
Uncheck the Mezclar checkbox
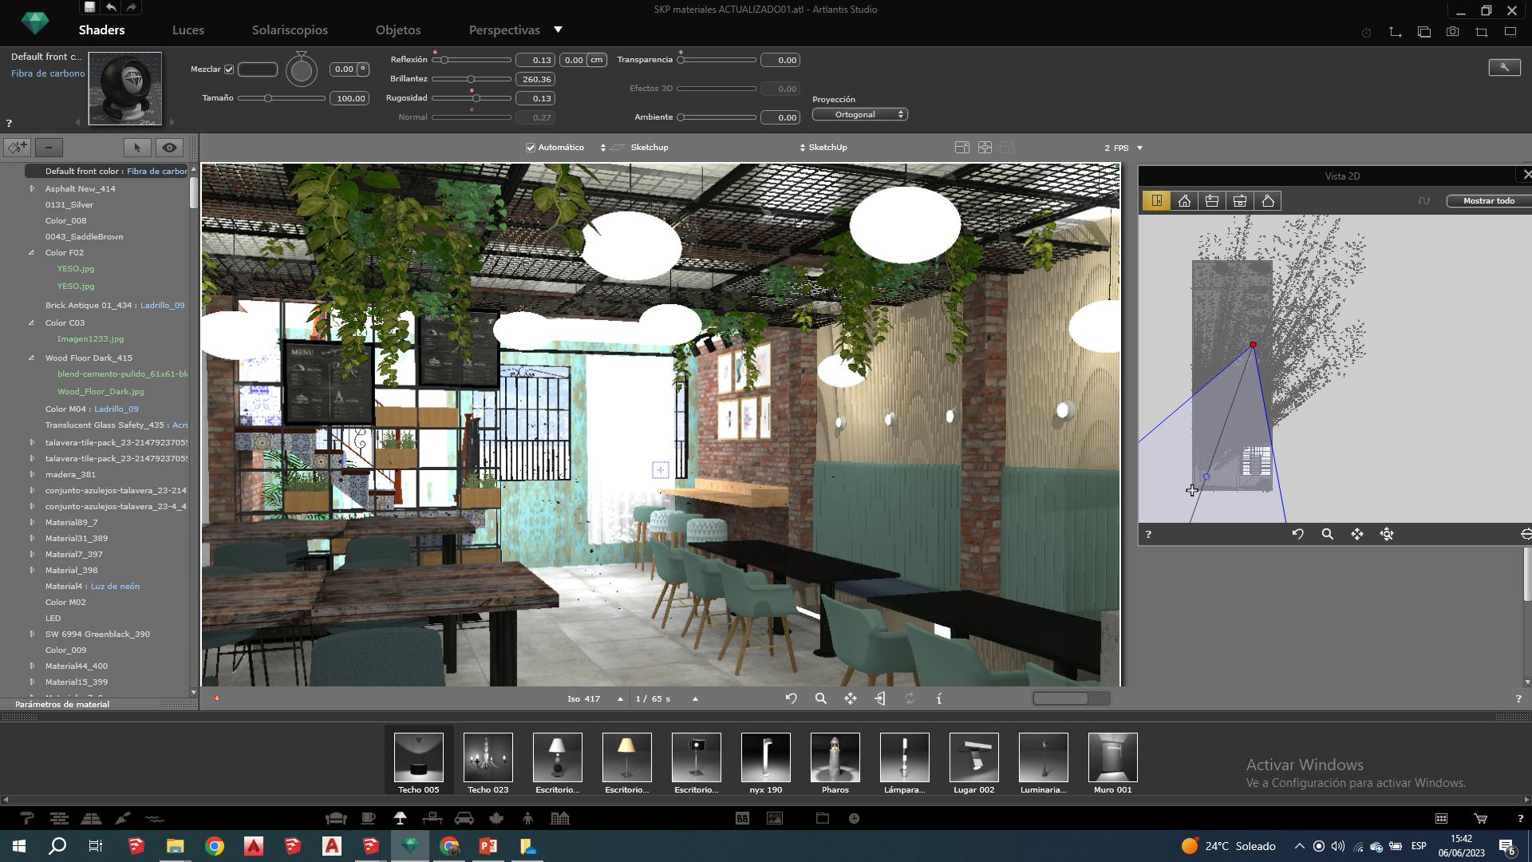pyautogui.click(x=229, y=69)
